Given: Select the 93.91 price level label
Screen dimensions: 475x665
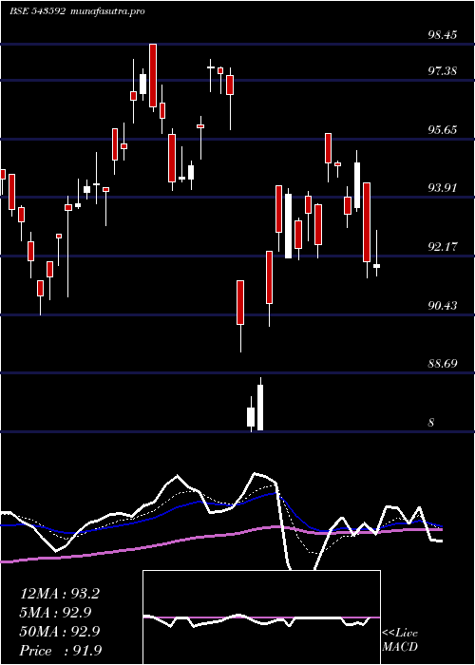Looking at the screenshot, I should pos(442,188).
